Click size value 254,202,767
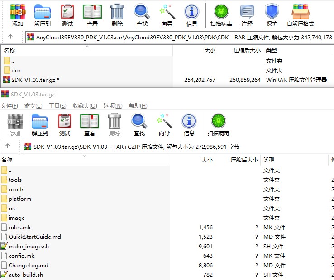Image resolution: width=334 pixels, height=280 pixels. 200,80
